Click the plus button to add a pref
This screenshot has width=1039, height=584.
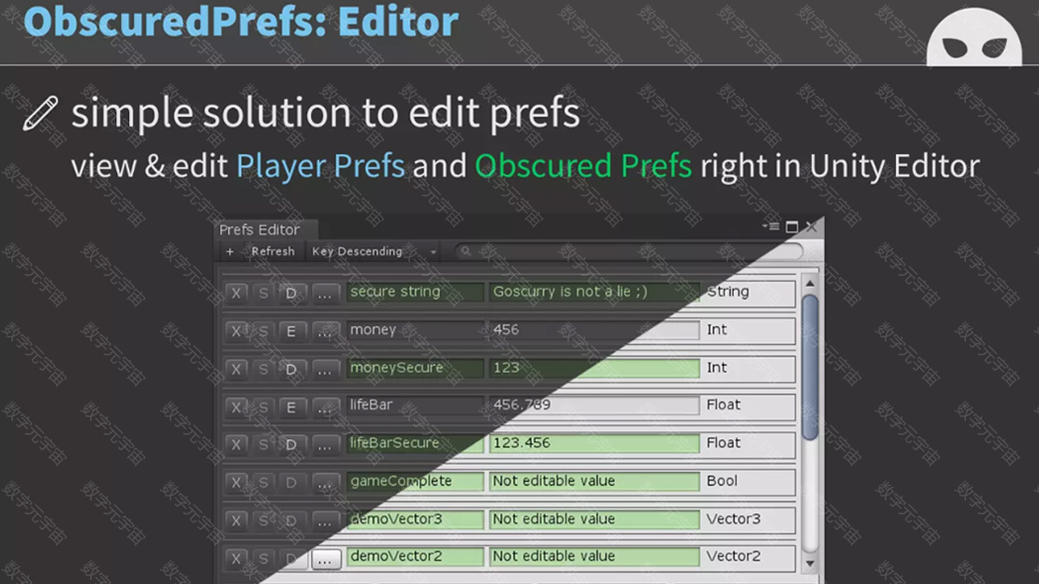230,251
